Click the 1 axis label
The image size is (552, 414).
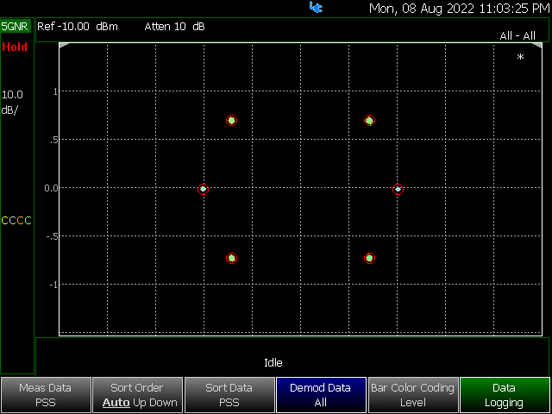coord(55,92)
